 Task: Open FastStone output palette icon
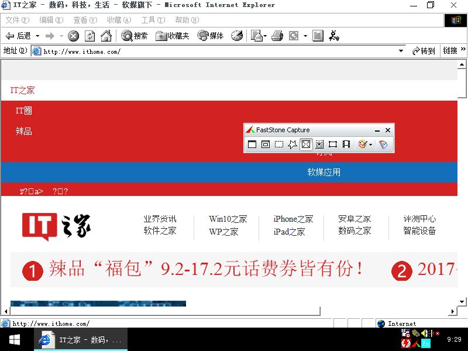[x=362, y=144]
